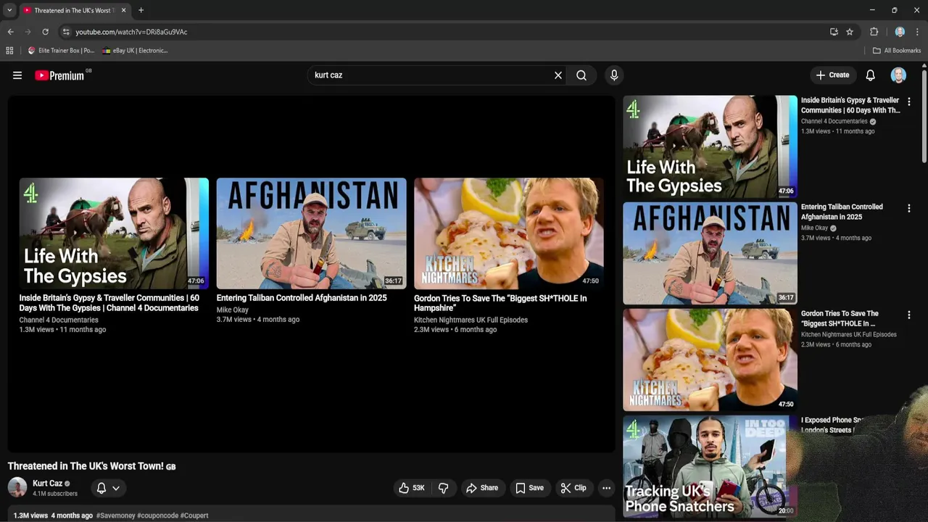The width and height of the screenshot is (928, 522).
Task: Open sidebar title Entering Taliban Controlled Afghanistan
Action: click(x=842, y=212)
